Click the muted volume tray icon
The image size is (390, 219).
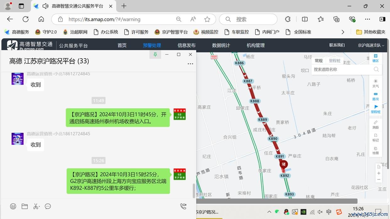point(320,212)
